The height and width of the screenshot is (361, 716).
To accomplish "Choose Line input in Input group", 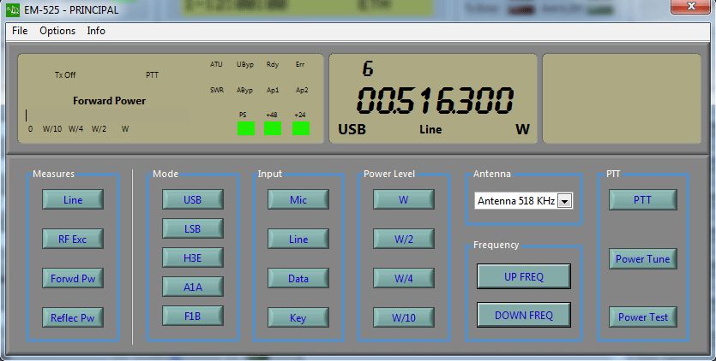I will 298,239.
